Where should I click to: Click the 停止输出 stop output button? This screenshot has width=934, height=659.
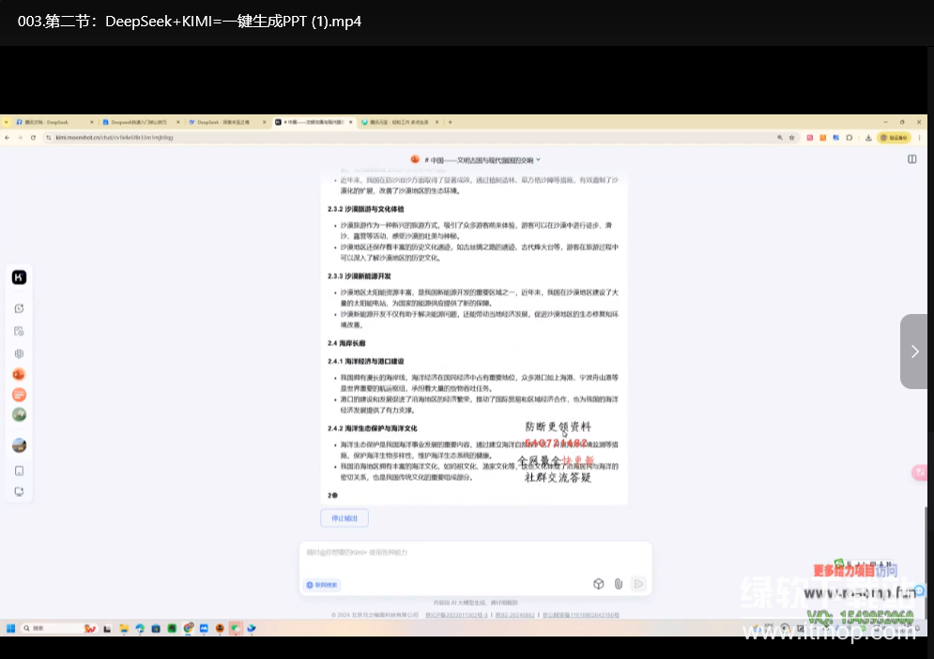345,518
